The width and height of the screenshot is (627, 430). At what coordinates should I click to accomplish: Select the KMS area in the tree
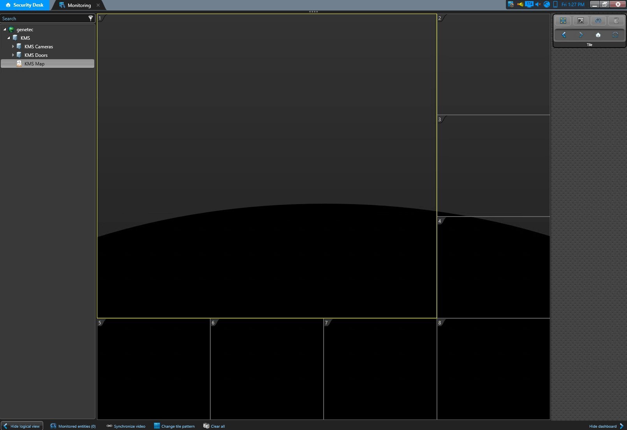pyautogui.click(x=25, y=38)
